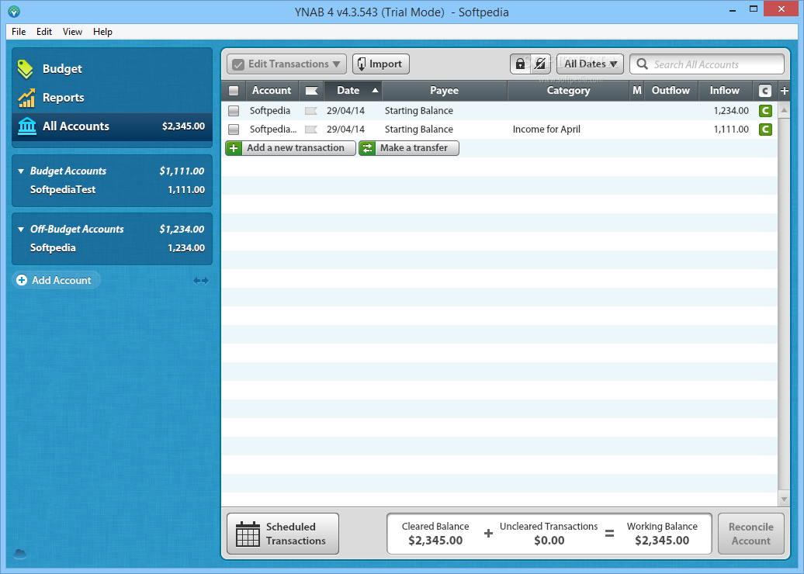The height and width of the screenshot is (574, 804).
Task: Open the File menu
Action: 19,32
